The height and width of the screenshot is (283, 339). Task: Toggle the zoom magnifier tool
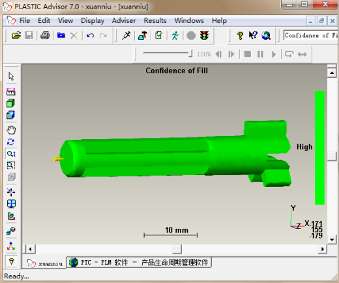(x=11, y=154)
